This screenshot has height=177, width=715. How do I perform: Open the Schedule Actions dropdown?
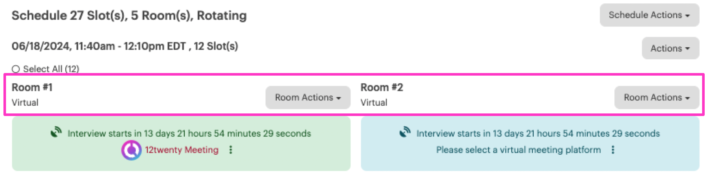[x=649, y=15]
